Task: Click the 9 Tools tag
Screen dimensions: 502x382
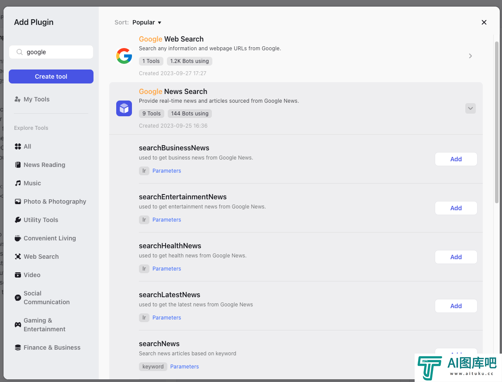Action: pos(152,114)
